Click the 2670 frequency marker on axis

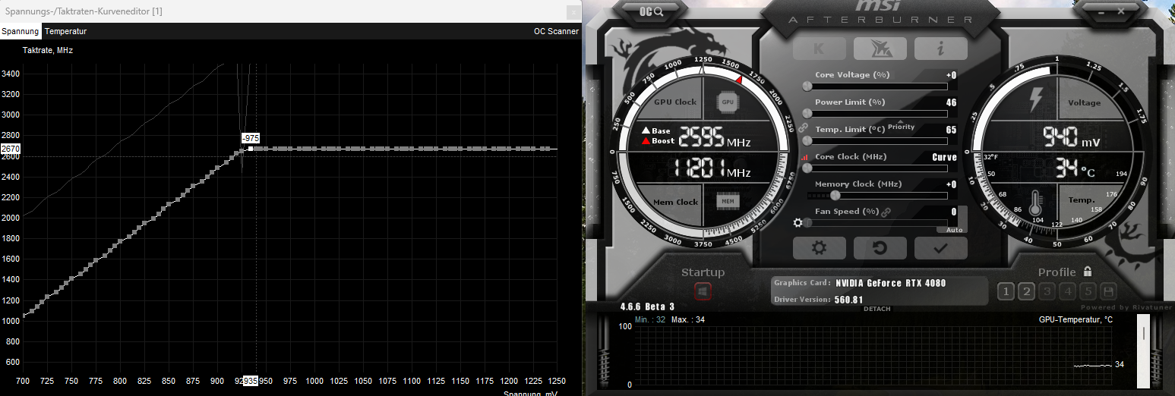(11, 149)
